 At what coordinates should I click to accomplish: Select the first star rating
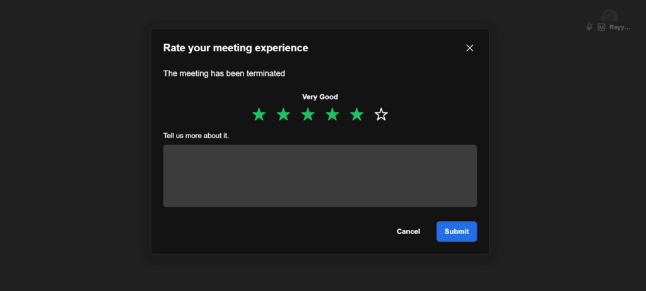click(x=259, y=114)
